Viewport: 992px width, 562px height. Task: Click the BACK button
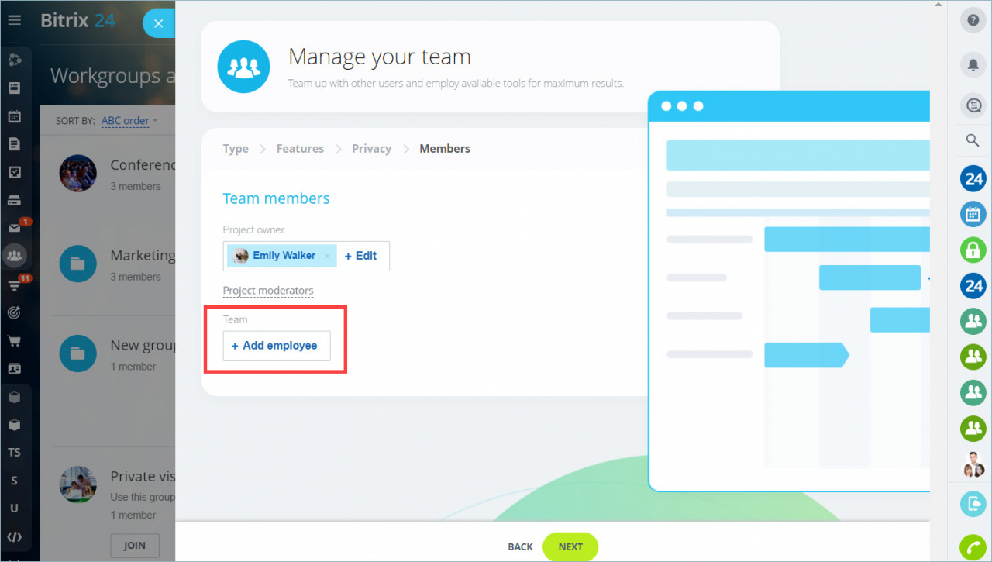coord(520,546)
